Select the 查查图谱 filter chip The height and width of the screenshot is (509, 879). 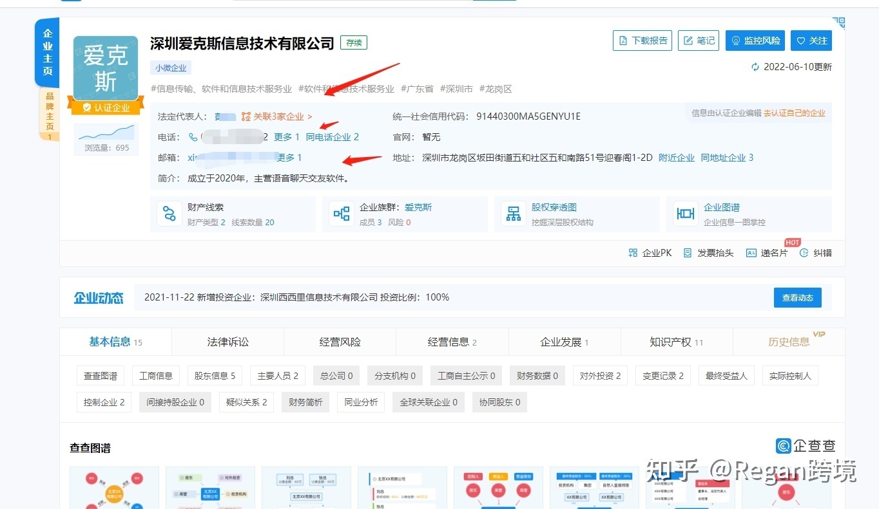point(101,376)
